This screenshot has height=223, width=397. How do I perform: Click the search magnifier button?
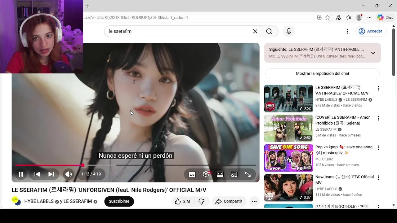point(269,31)
